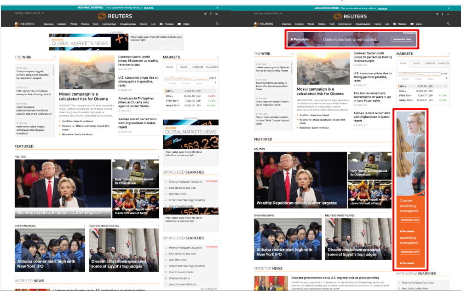This screenshot has height=291, width=461.
Task: Open Commentary menu on right page navbar
Action: (x=345, y=24)
